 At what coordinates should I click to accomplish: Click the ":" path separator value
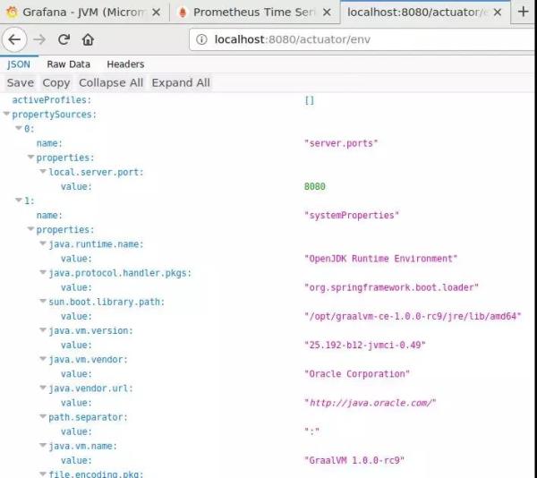coord(311,431)
